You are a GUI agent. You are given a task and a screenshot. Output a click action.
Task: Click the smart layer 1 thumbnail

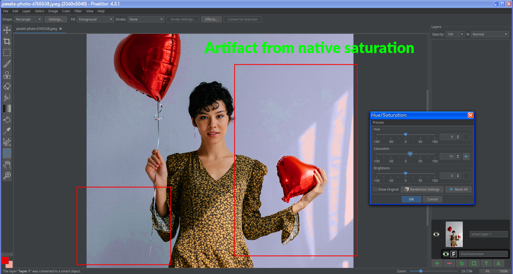tap(454, 234)
